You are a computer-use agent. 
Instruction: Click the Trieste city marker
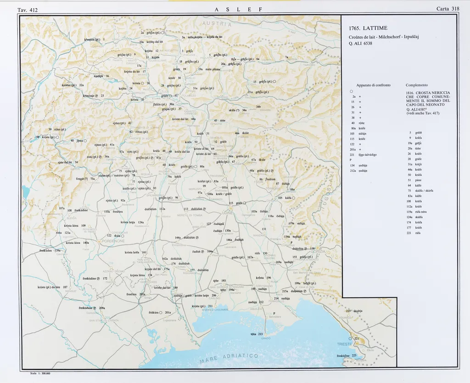pyautogui.click(x=356, y=344)
